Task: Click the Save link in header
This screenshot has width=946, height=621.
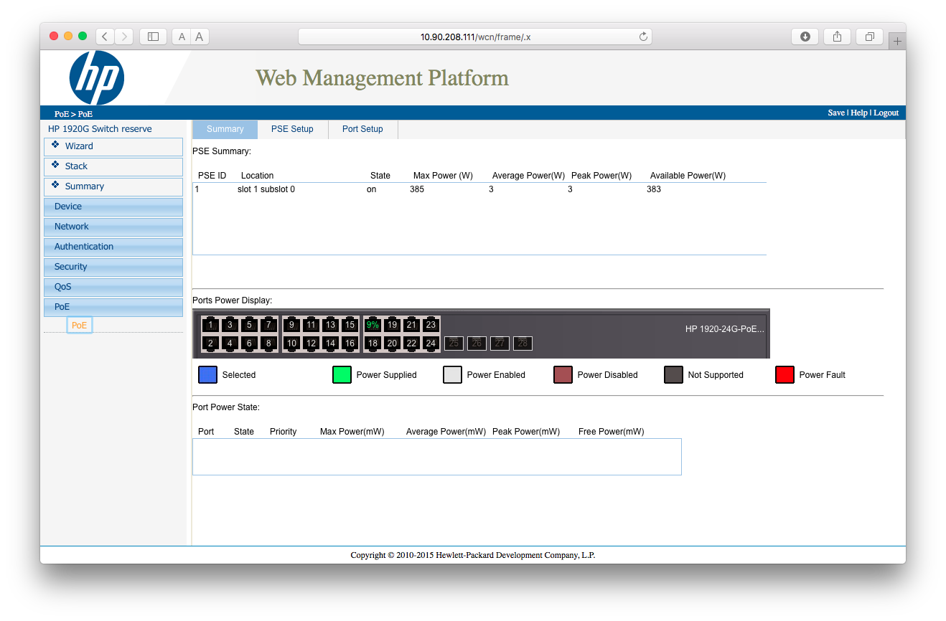Action: [835, 113]
